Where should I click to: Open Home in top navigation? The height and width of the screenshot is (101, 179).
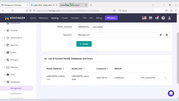[33, 18]
